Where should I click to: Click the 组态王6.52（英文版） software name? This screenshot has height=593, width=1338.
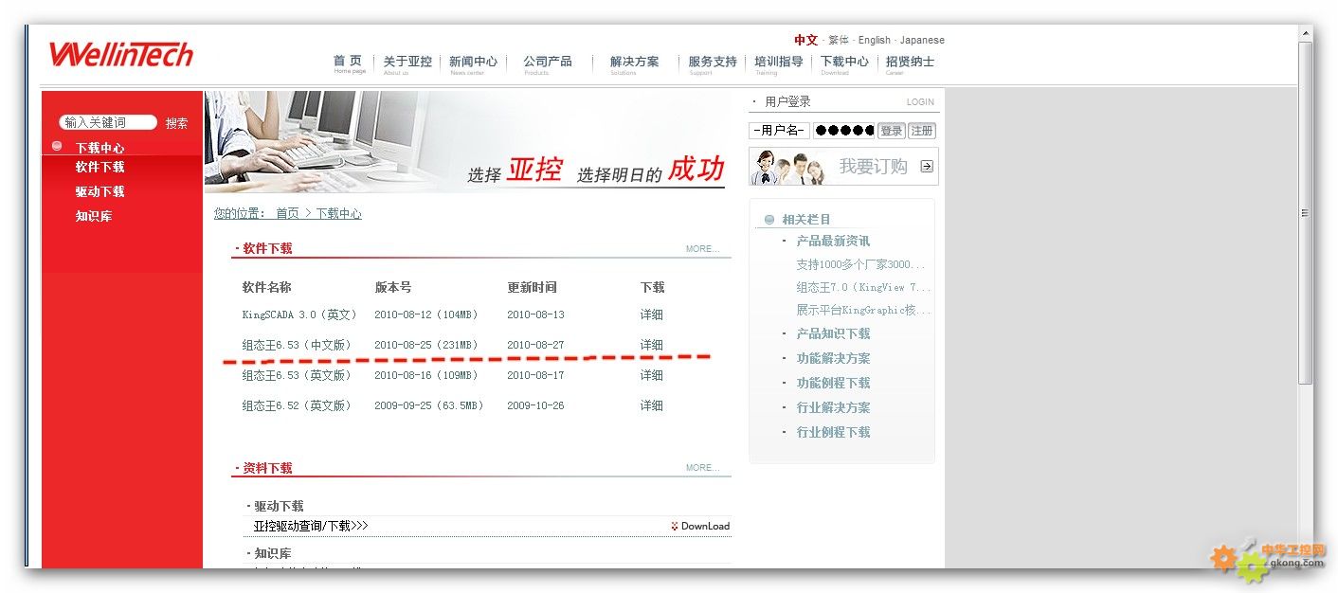pyautogui.click(x=297, y=405)
